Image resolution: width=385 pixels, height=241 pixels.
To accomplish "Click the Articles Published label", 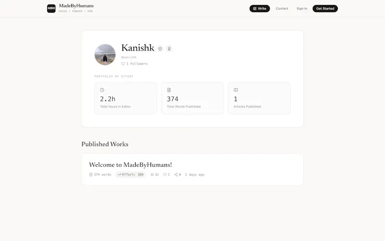I will pyautogui.click(x=247, y=107).
